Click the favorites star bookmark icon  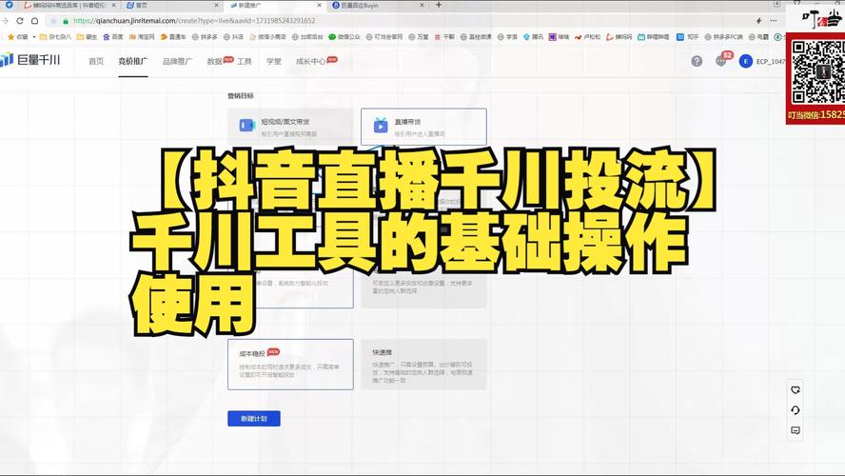point(10,37)
